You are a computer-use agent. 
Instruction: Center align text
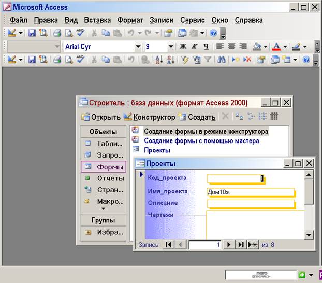pos(231,47)
